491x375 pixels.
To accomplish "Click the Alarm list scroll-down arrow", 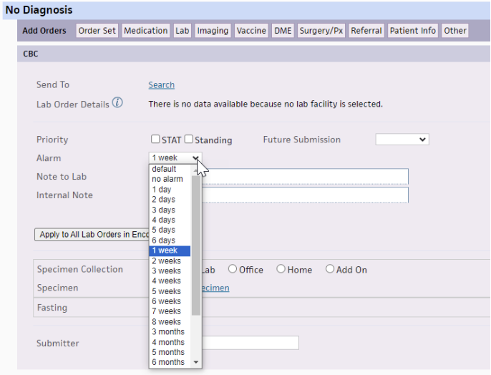I will tap(196, 362).
